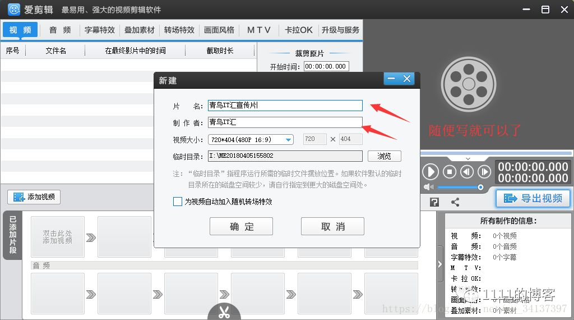This screenshot has width=574, height=320.
Task: Play the video preview
Action: click(430, 172)
